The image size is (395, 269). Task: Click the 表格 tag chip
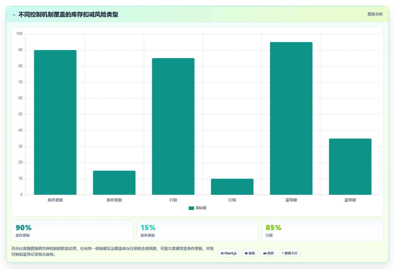click(x=250, y=253)
